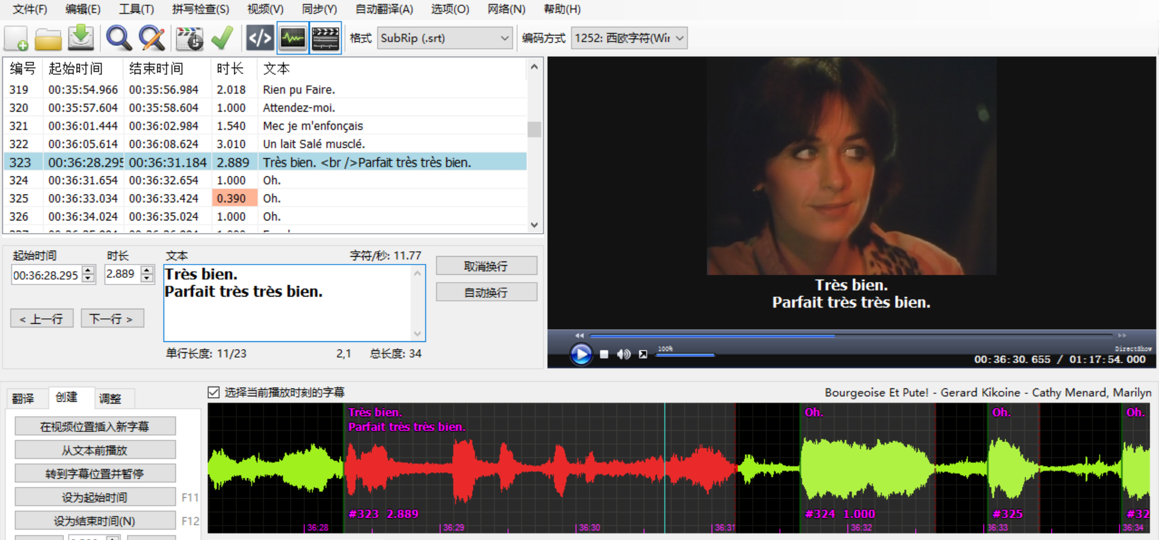Click the start time input field
The width and height of the screenshot is (1159, 540).
[x=47, y=275]
